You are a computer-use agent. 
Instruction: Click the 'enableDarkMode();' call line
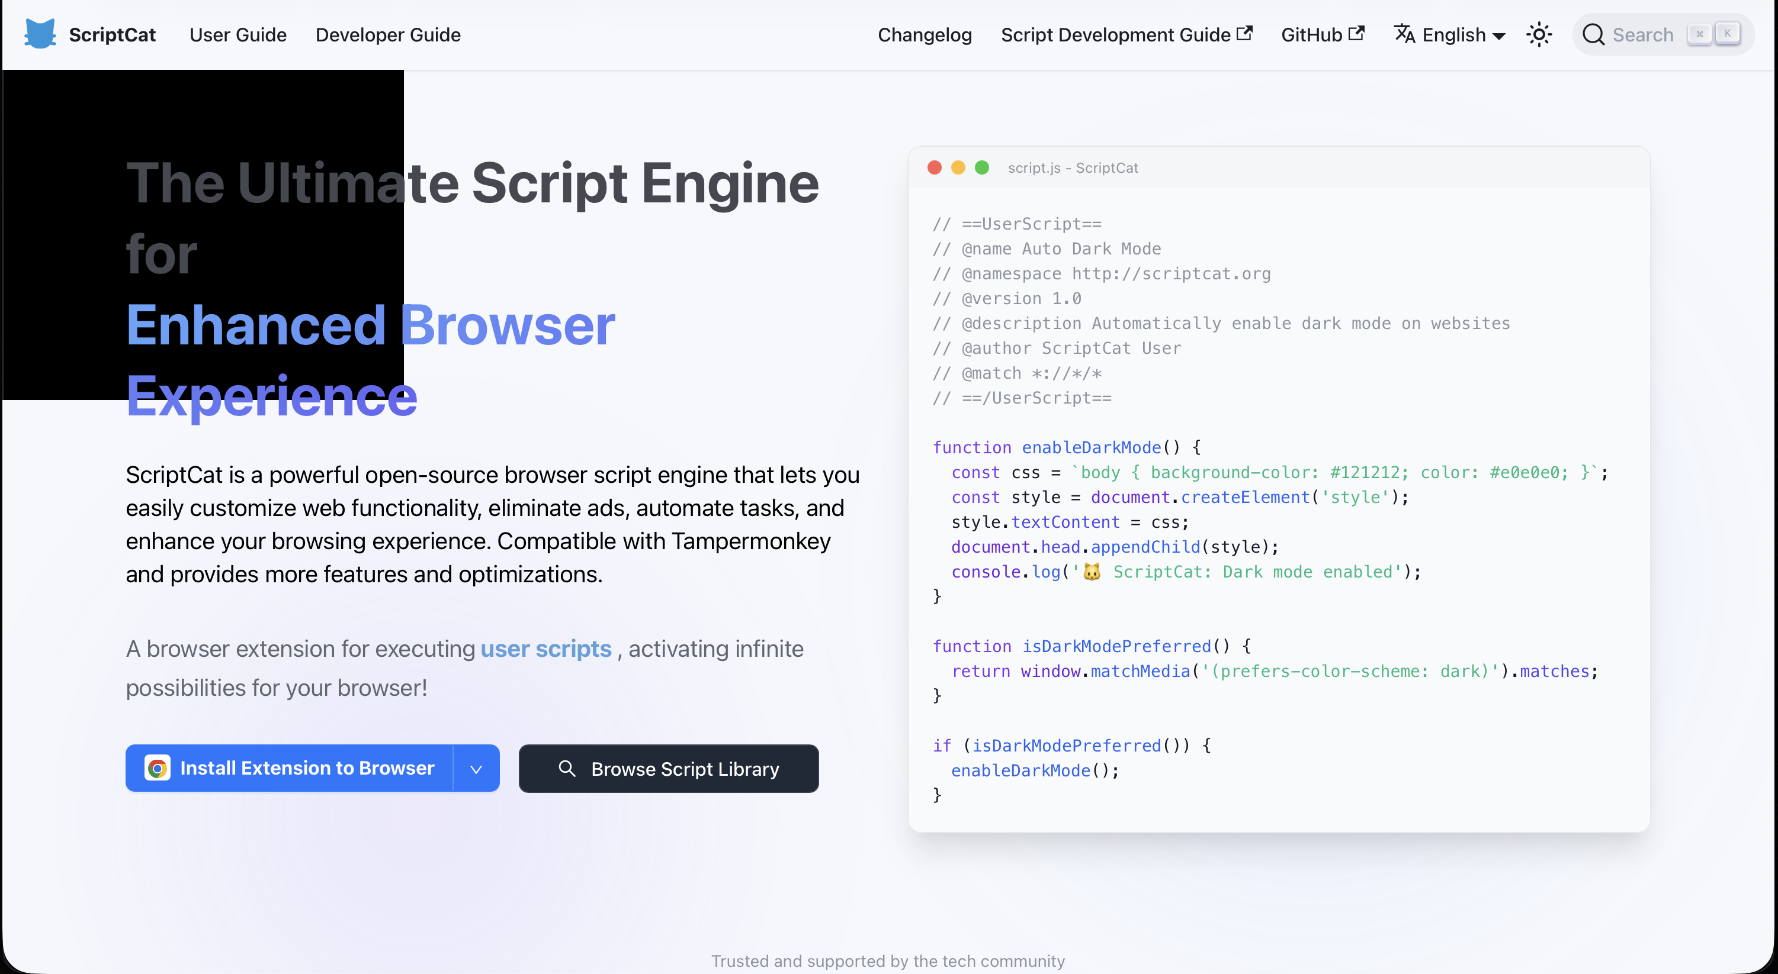1035,770
